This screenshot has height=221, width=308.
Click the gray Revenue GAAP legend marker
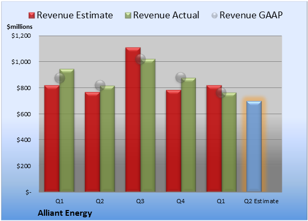coord(215,16)
